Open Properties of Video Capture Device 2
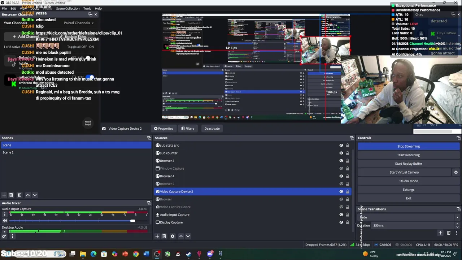 pyautogui.click(x=164, y=129)
